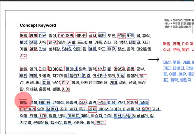This screenshot has width=194, height=134.
Task: Click the word '볼펜'
Action: 56,89
